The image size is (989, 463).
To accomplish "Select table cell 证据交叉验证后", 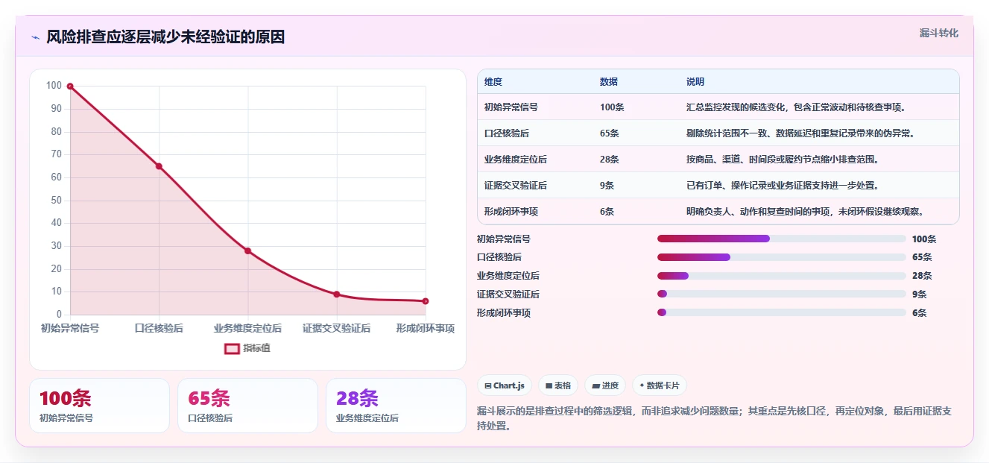I will point(516,186).
